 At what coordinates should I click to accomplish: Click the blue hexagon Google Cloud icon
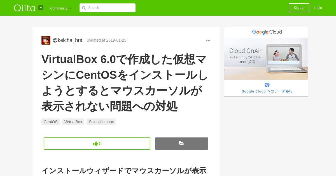tap(267, 85)
